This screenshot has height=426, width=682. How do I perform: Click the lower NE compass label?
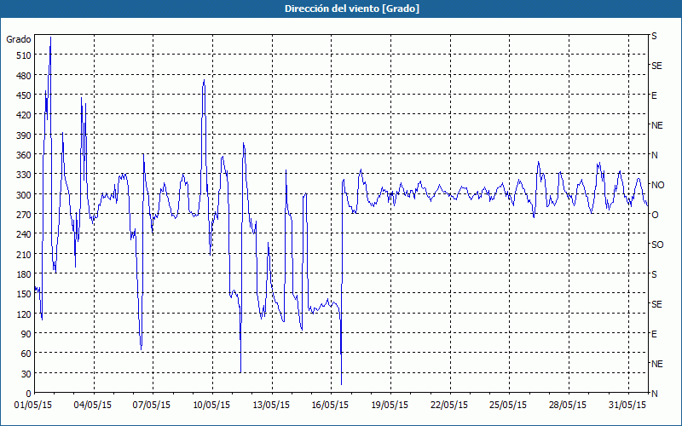pyautogui.click(x=656, y=364)
